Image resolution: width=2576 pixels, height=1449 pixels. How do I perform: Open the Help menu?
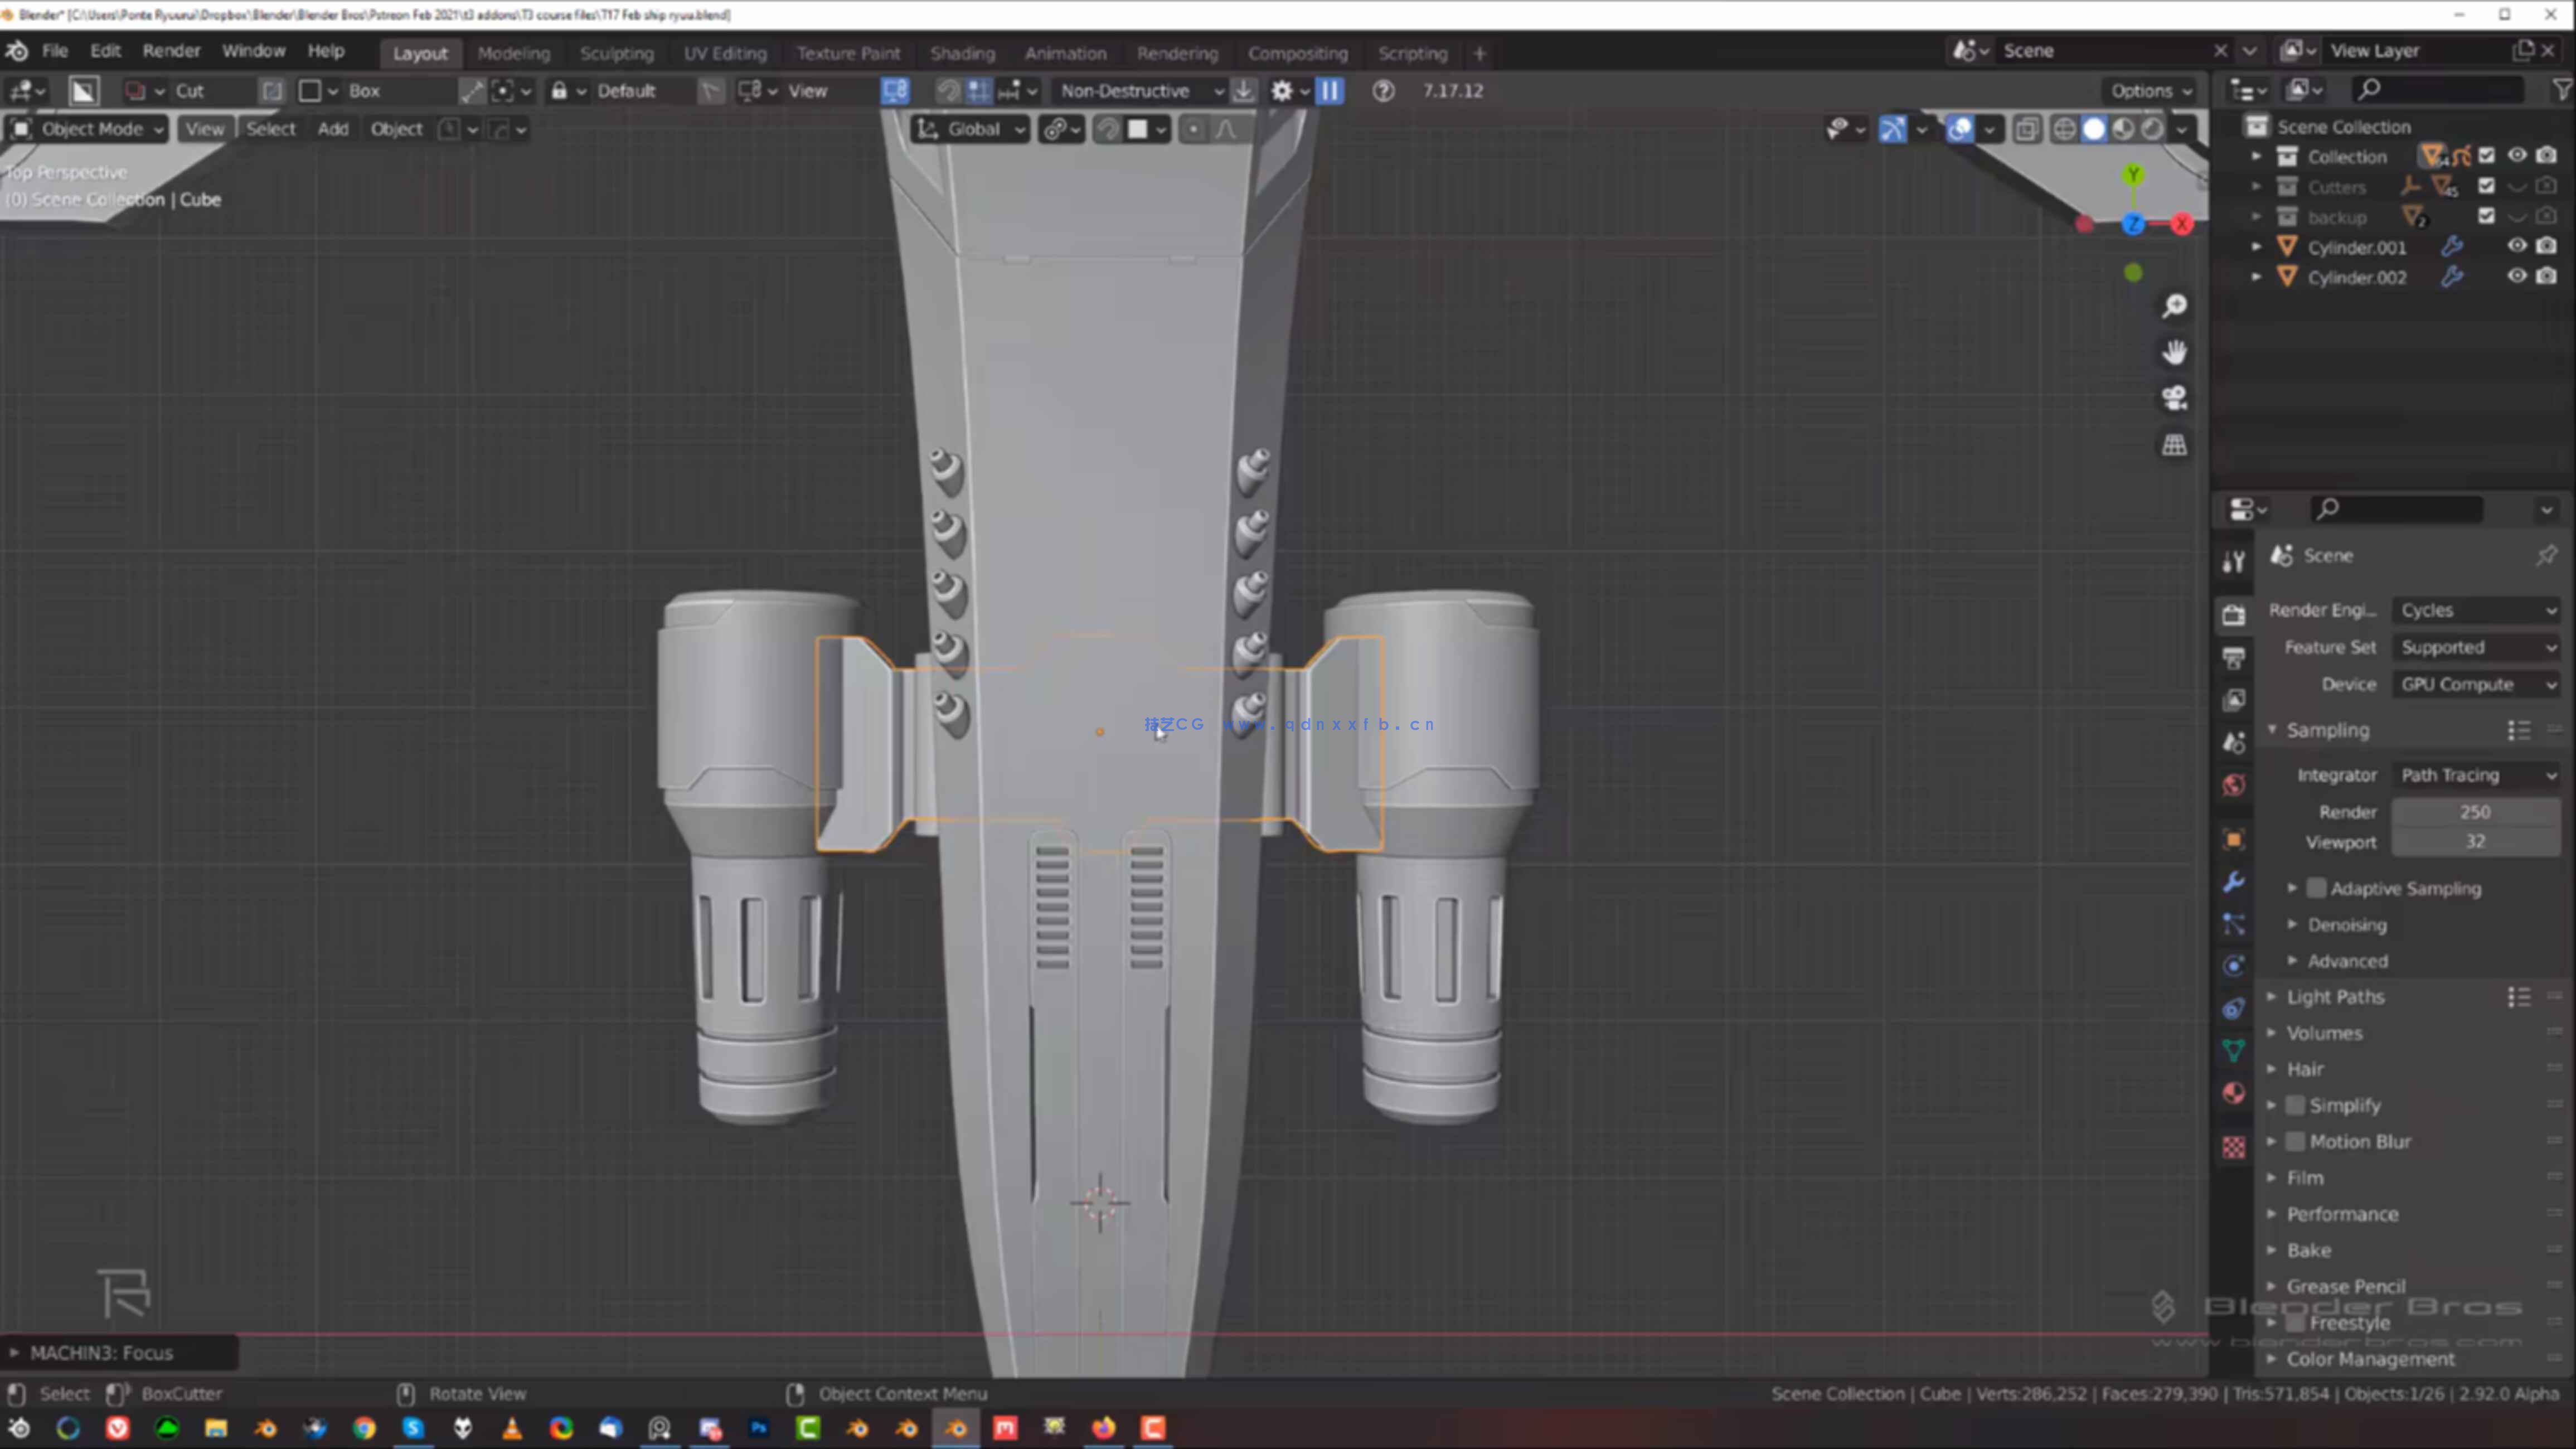(325, 51)
